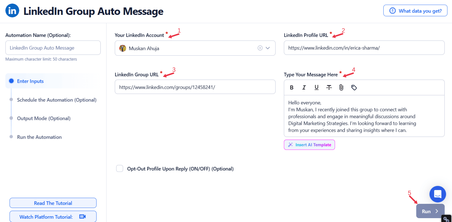Open Read The Tutorial link
This screenshot has height=222, width=452.
click(53, 203)
